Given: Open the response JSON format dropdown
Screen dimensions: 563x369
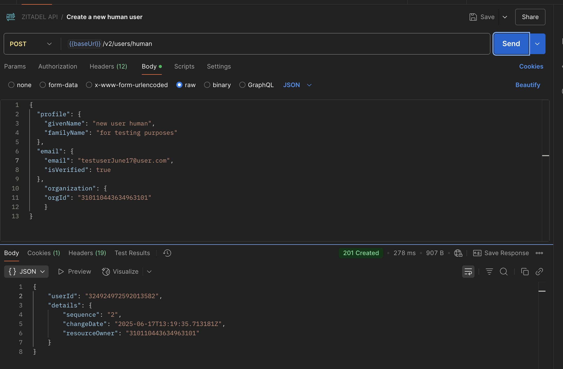Looking at the screenshot, I should [26, 272].
